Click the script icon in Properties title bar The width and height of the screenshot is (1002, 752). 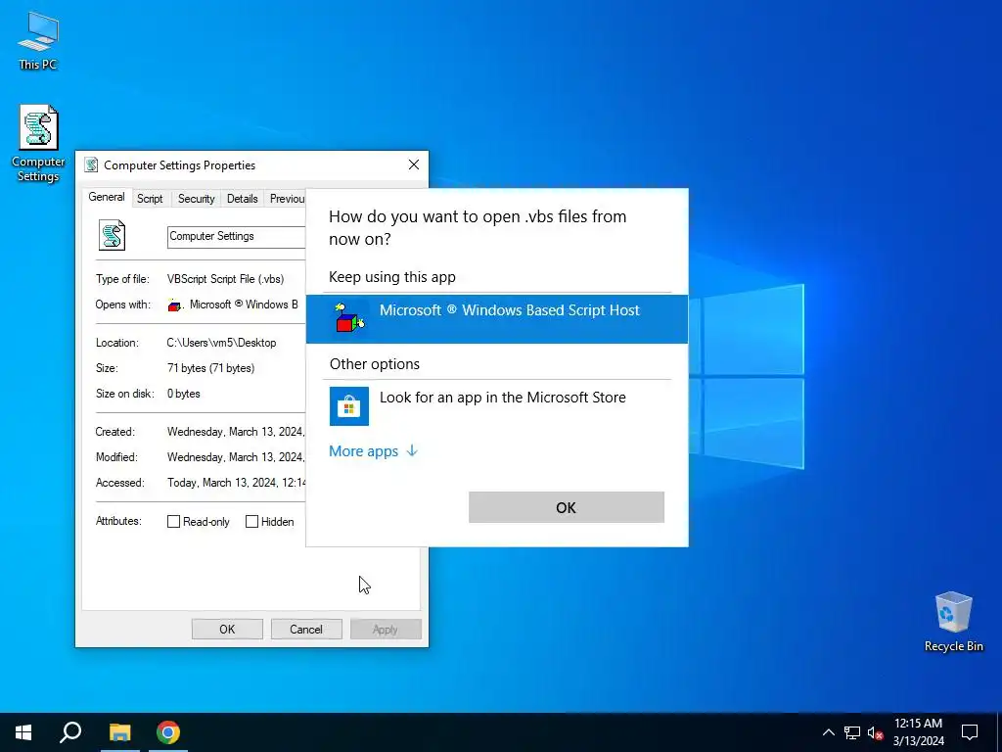point(91,164)
